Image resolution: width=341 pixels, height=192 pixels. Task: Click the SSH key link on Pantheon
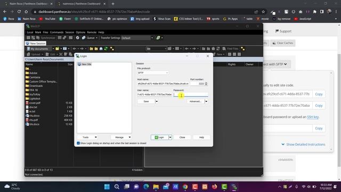pos(313,117)
